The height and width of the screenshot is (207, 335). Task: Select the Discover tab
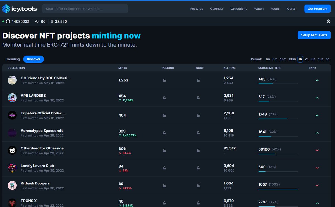(x=33, y=59)
